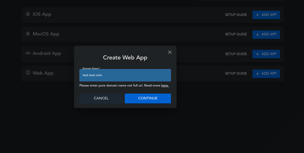The width and height of the screenshot is (304, 153).
Task: Select the Android App row title
Action: pos(47,53)
